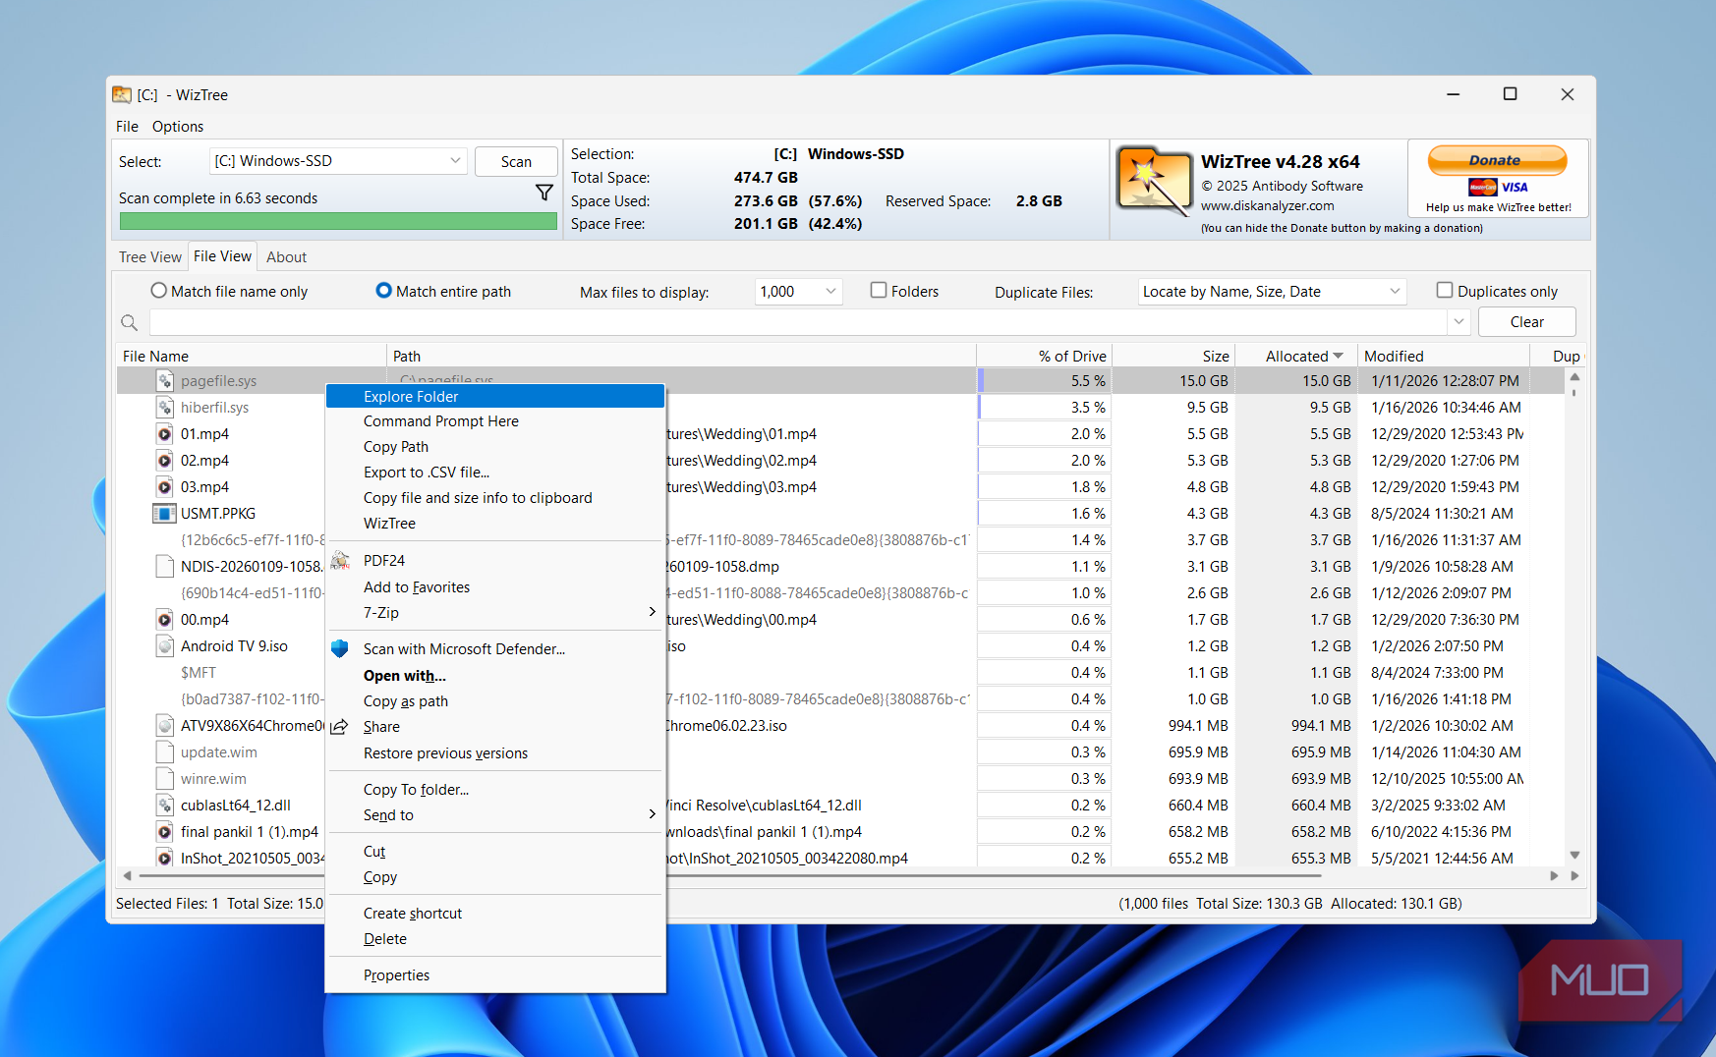Click the hiberfil.sys file icon
Screen dimensions: 1716x1057
pyautogui.click(x=165, y=407)
